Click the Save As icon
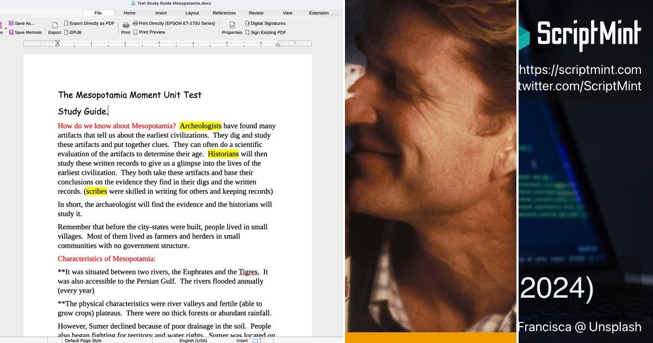 tap(11, 23)
